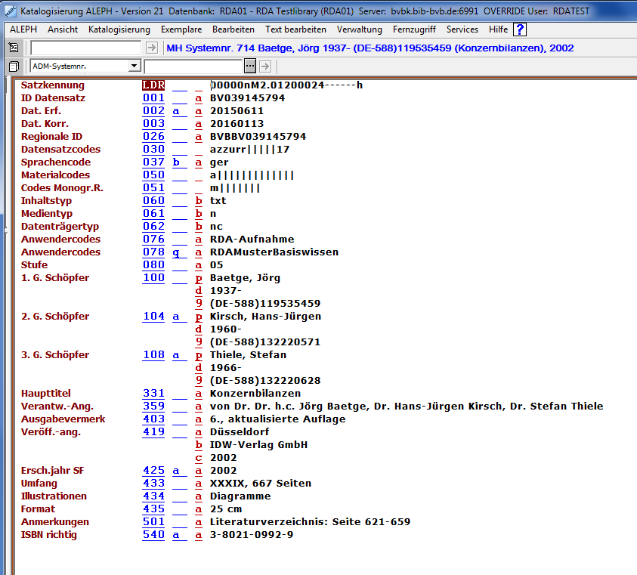Open the Fernzugriff menu
The width and height of the screenshot is (637, 575).
click(x=415, y=29)
